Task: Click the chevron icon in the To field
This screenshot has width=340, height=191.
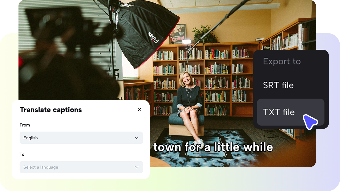Action: [136, 167]
